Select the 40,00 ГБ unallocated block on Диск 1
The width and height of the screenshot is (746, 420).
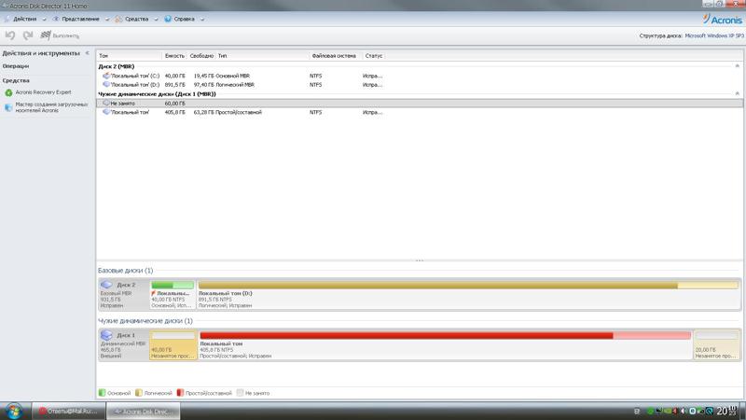(173, 343)
